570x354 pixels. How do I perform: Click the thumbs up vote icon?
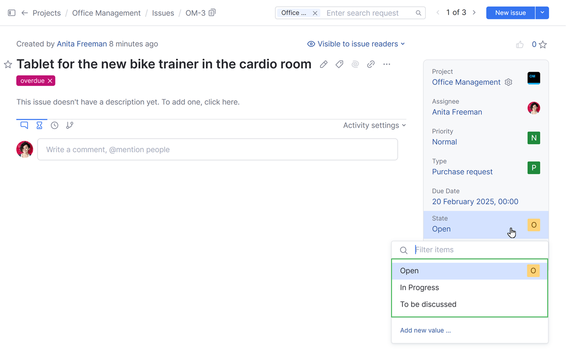(520, 45)
